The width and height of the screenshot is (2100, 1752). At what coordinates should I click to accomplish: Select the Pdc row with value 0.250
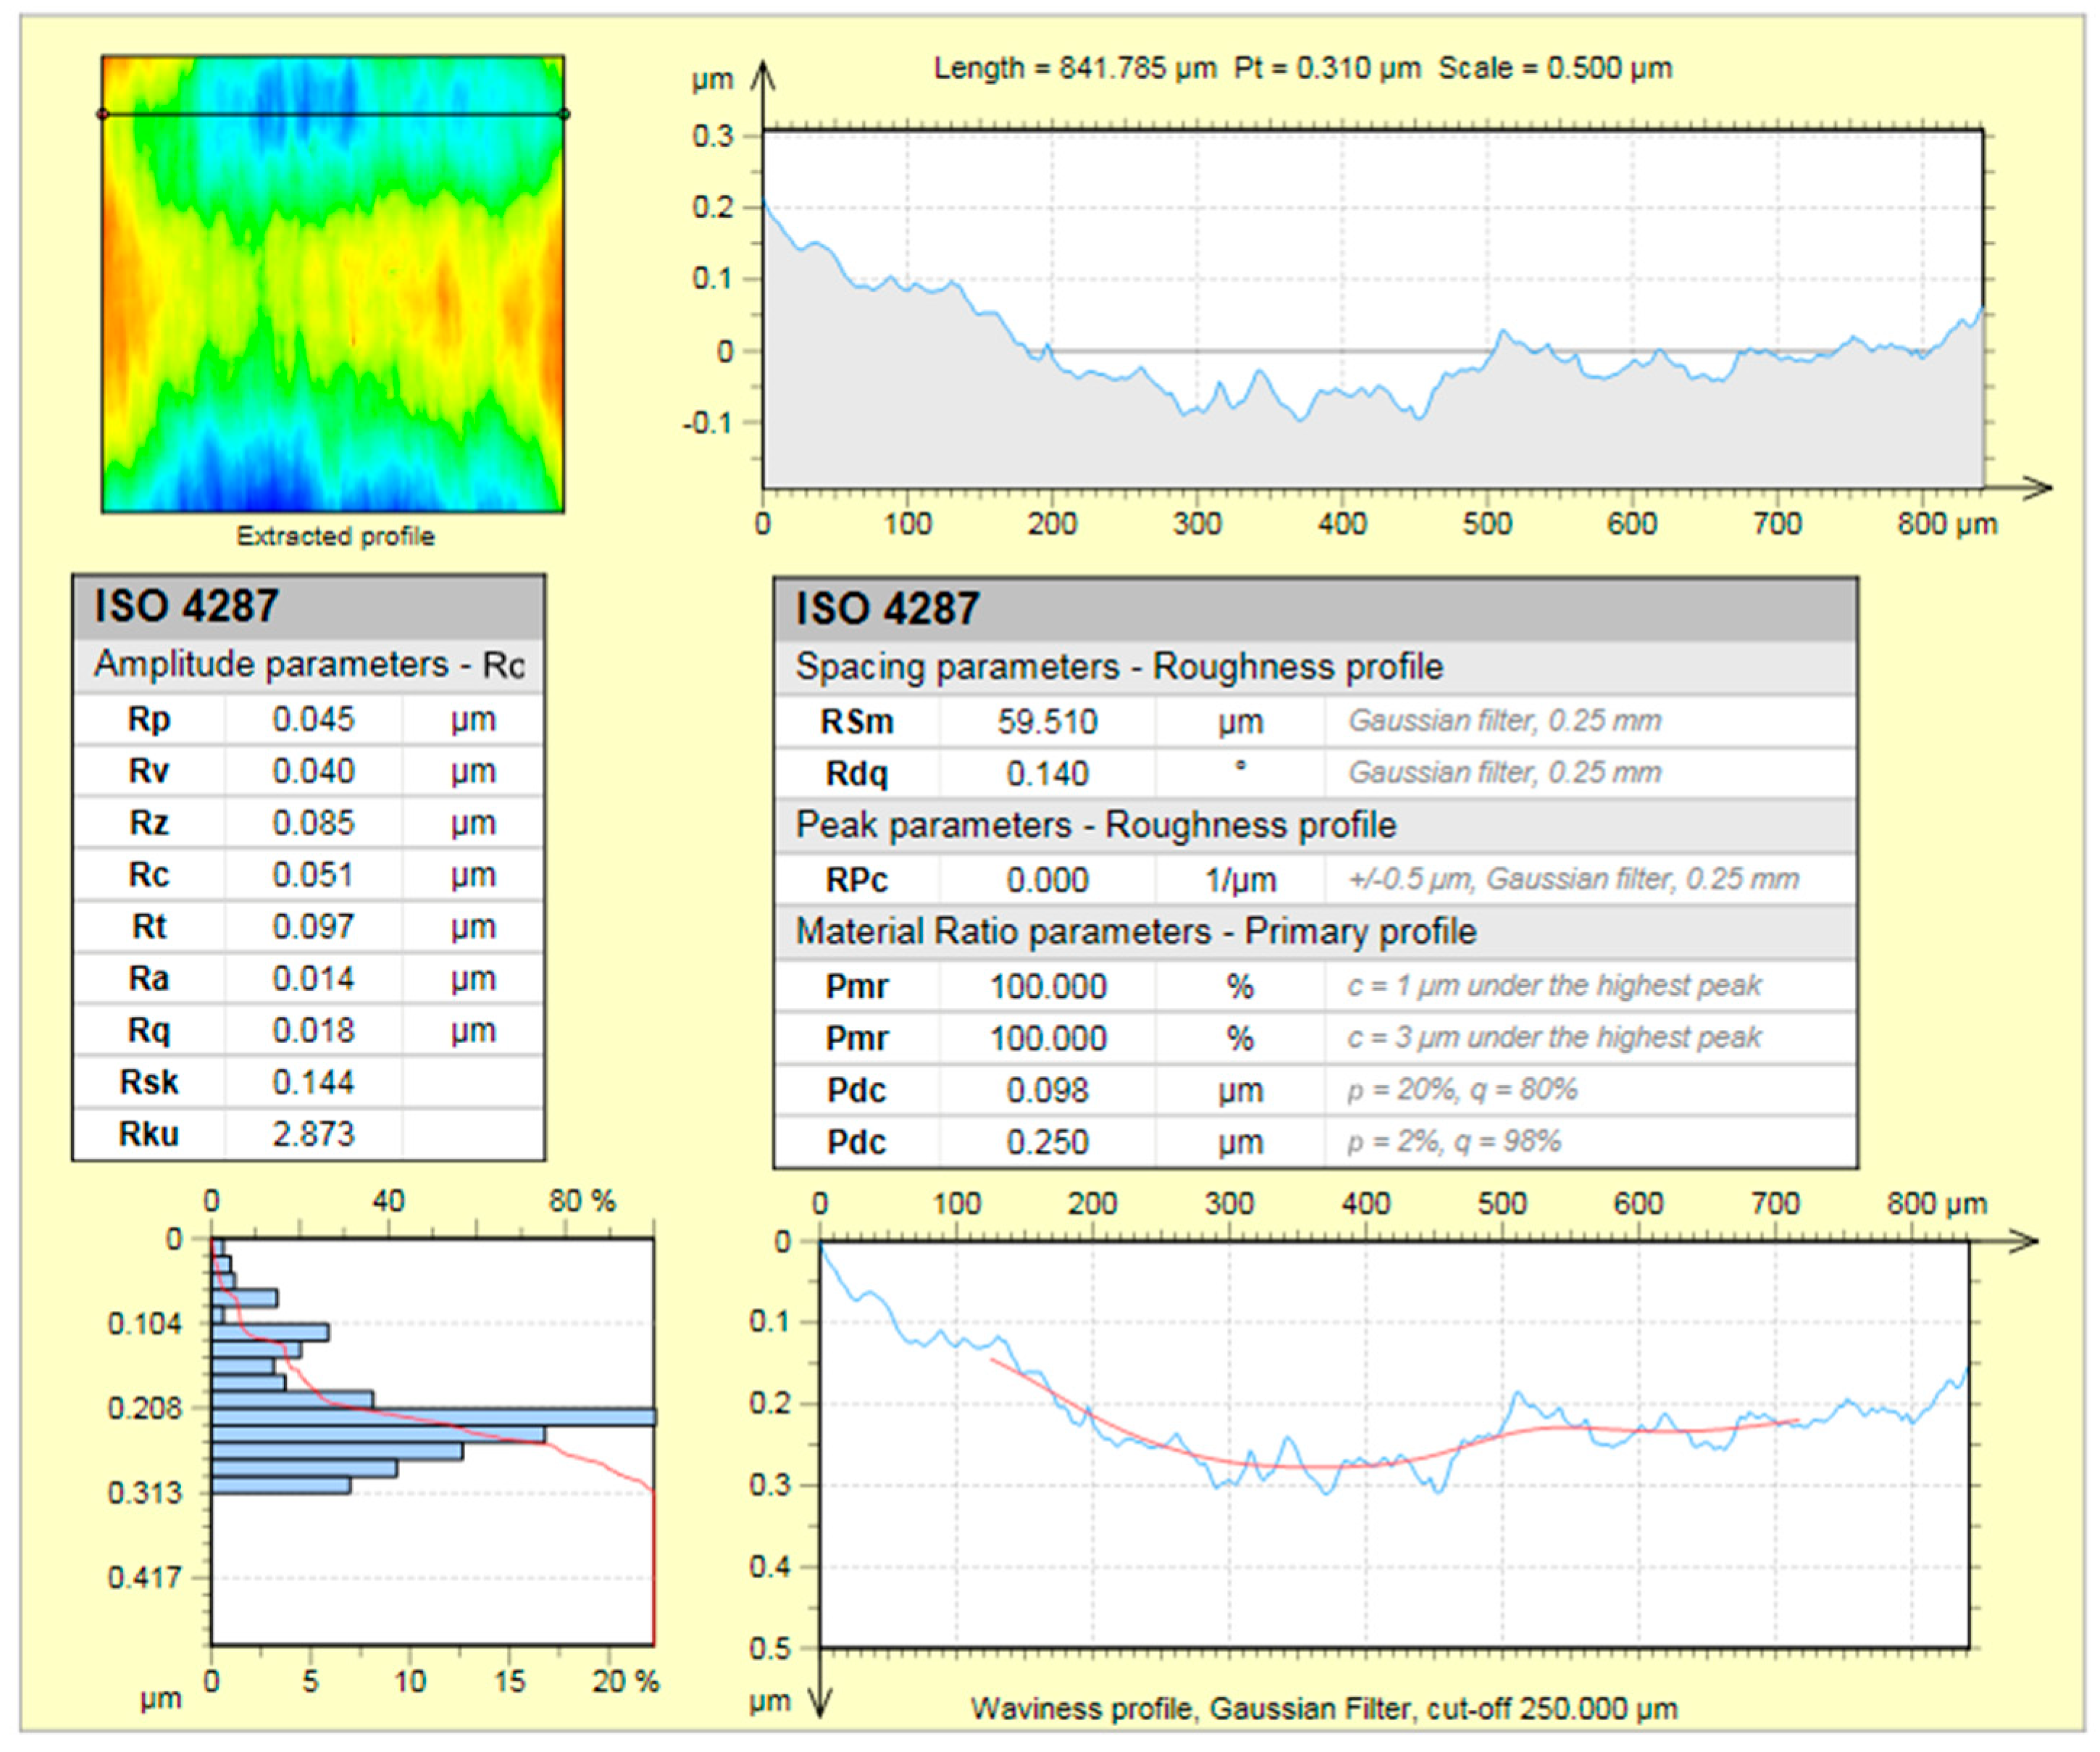coord(1047,1142)
